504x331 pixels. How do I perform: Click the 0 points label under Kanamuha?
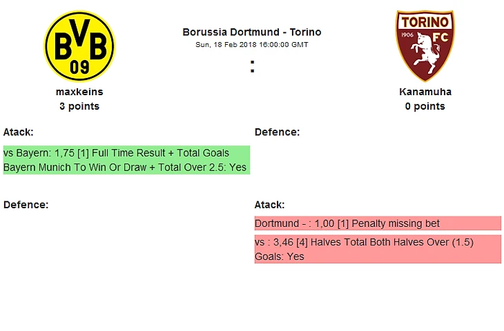click(x=425, y=106)
